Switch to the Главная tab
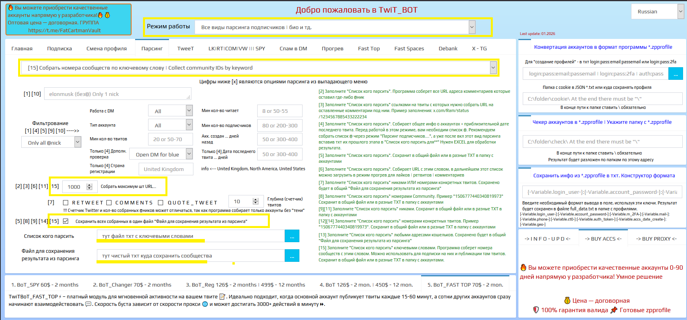This screenshot has width=687, height=320. [x=22, y=48]
